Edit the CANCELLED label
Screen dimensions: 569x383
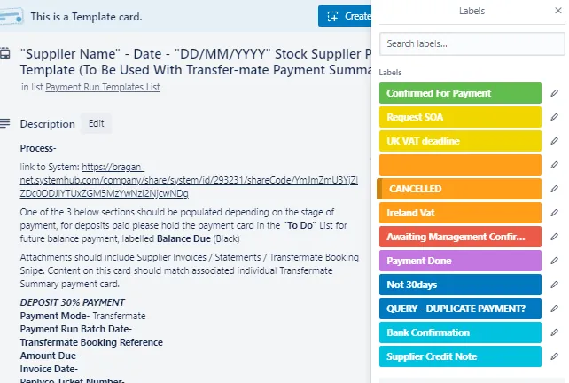coord(554,189)
